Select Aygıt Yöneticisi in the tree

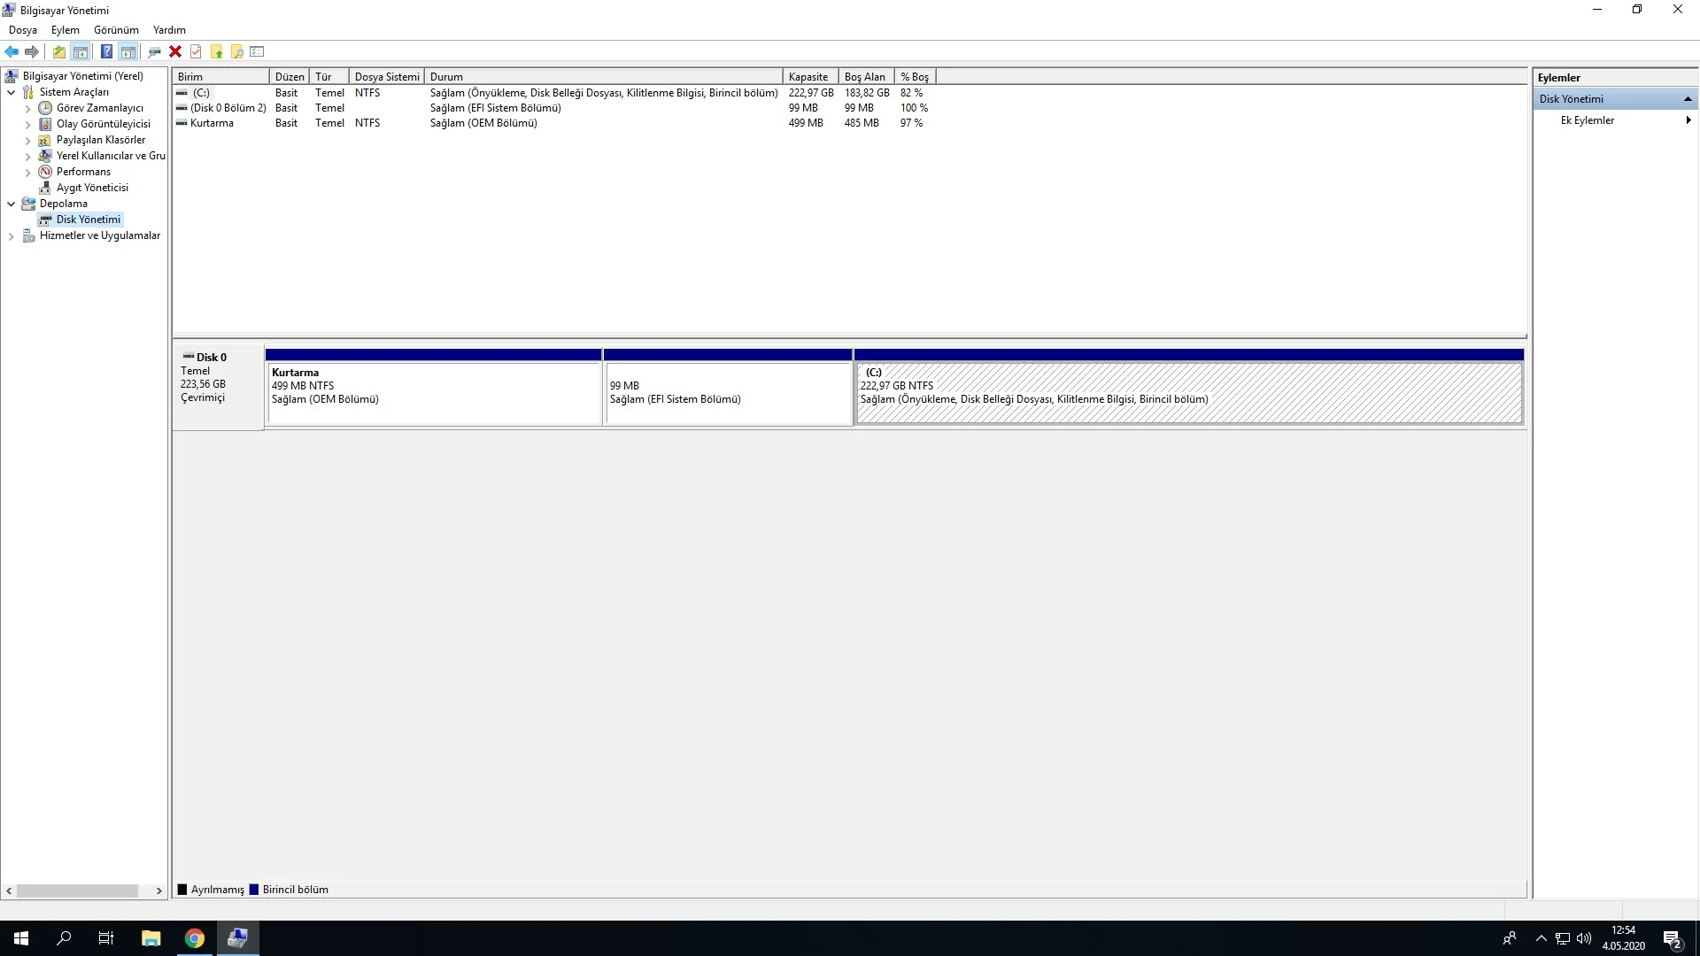click(92, 188)
